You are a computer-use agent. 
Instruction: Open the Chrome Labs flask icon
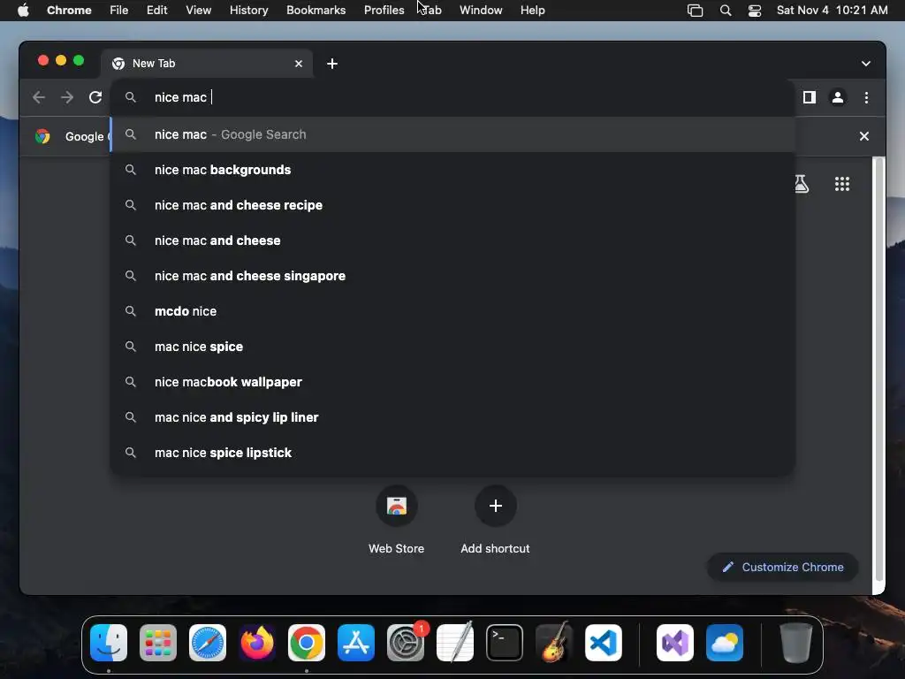(801, 184)
